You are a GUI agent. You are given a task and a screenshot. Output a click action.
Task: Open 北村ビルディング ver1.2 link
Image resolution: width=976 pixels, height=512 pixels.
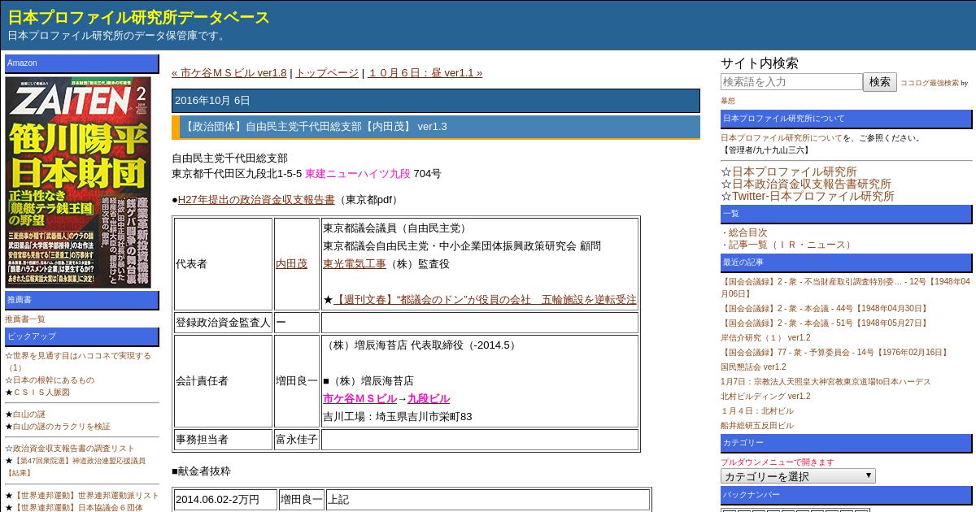coord(765,396)
